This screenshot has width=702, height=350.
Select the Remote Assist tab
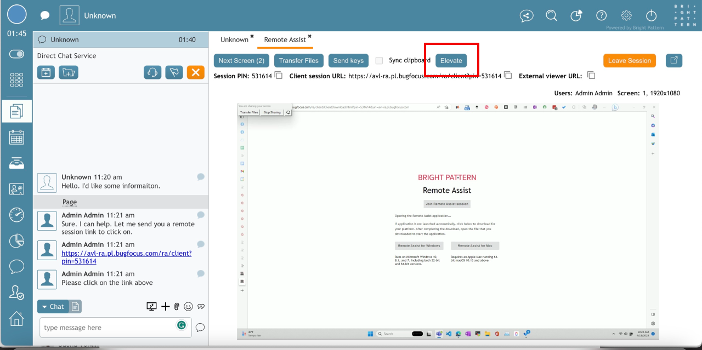pos(285,39)
